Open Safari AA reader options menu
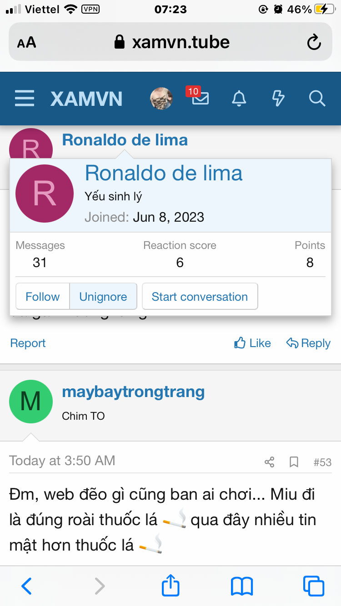This screenshot has width=341, height=606. (x=27, y=43)
